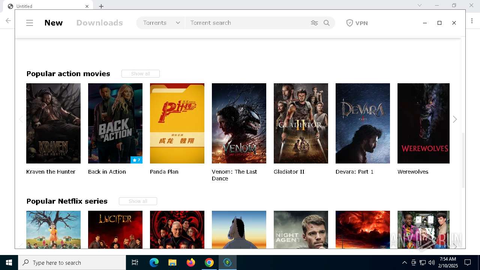Image resolution: width=480 pixels, height=270 pixels.
Task: Click the "Back in Action" title text
Action: [107, 172]
